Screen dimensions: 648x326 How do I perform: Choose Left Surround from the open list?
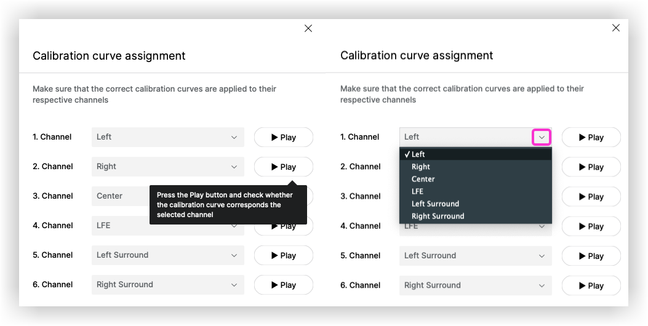[475, 204]
